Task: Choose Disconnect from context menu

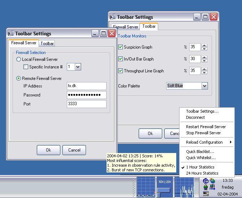Action: (x=195, y=117)
